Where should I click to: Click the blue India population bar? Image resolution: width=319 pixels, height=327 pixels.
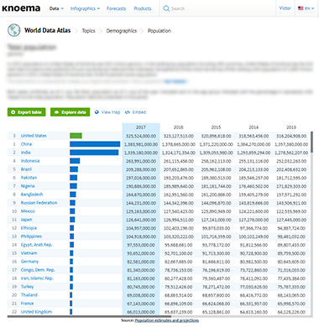click(94, 153)
